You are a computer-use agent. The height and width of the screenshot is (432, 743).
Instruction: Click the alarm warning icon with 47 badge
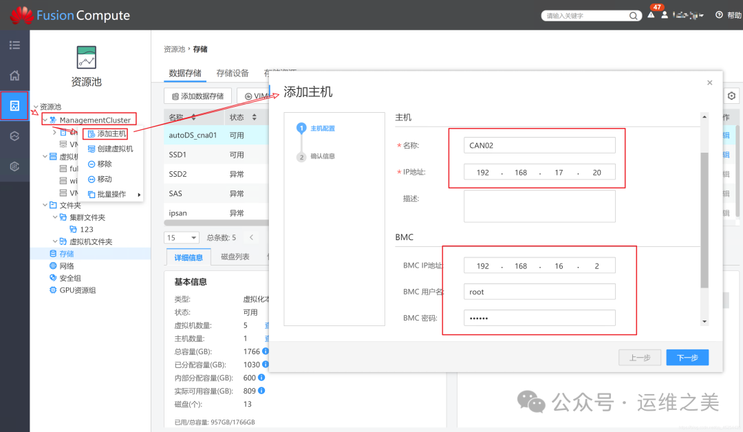point(651,15)
